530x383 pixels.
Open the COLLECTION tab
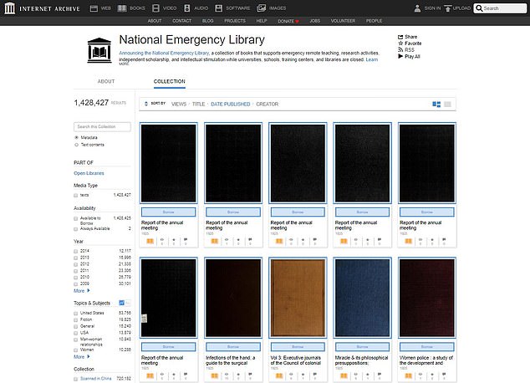coord(170,81)
